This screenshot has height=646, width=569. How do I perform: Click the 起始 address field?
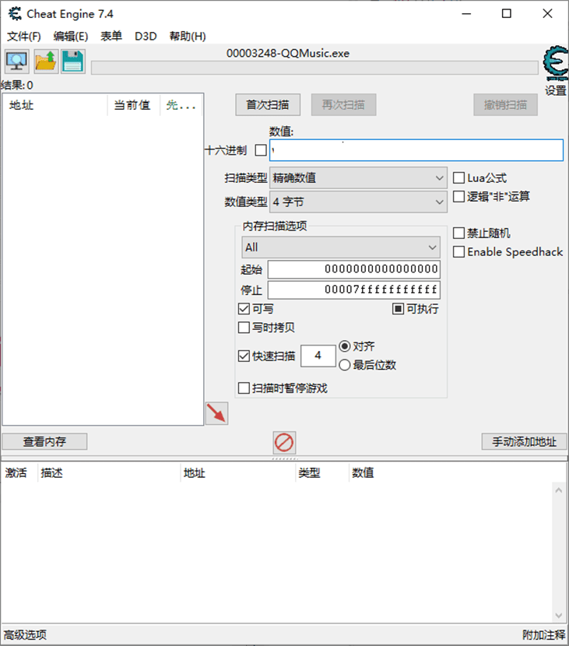354,269
